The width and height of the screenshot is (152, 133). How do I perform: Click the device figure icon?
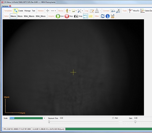point(67,11)
